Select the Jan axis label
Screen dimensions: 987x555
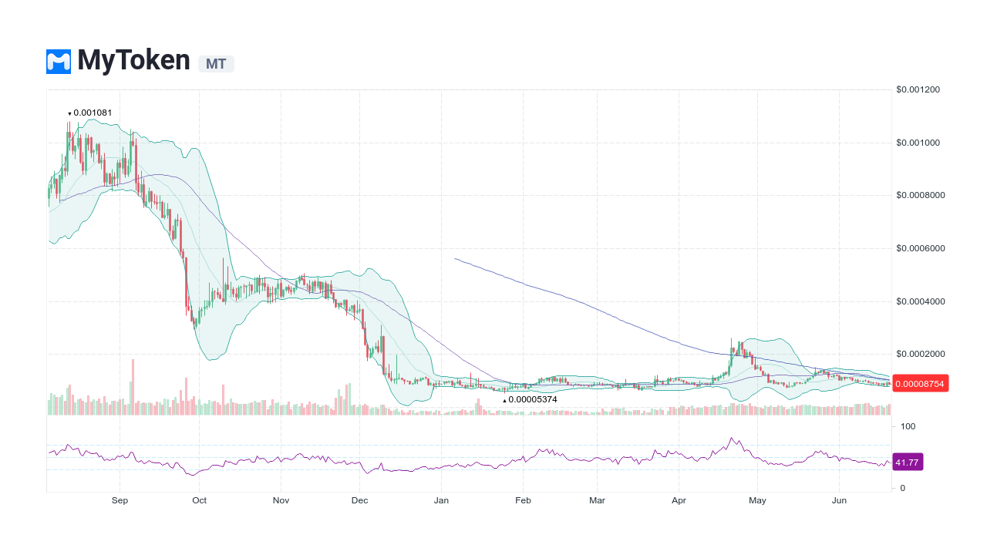click(441, 500)
